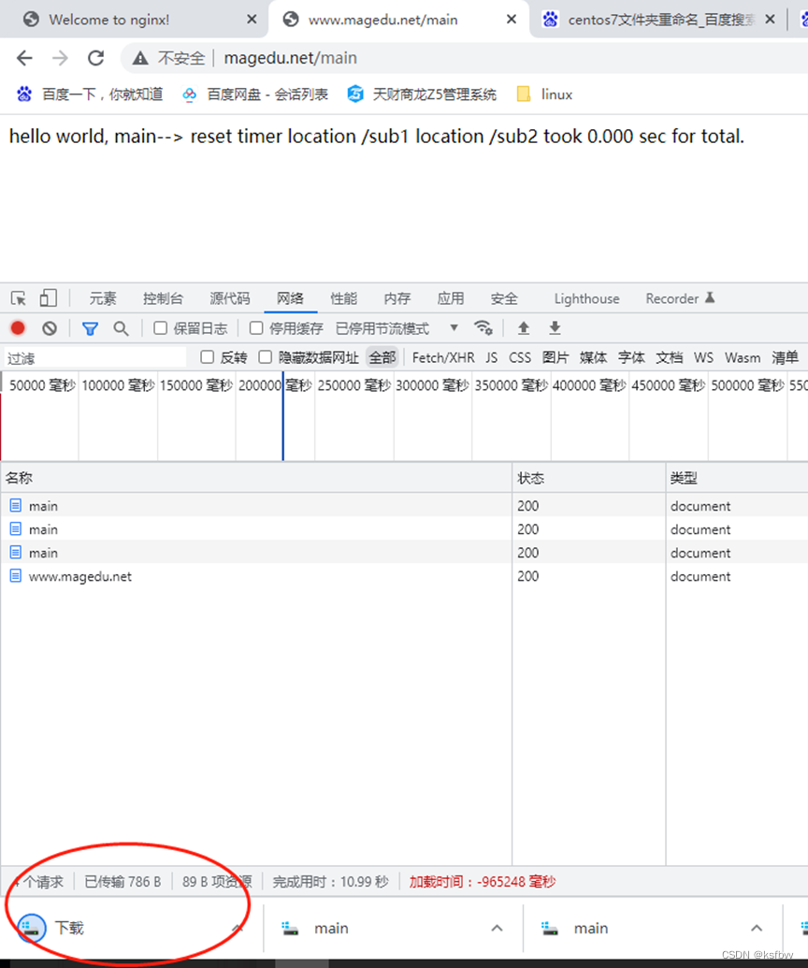Open the 安全 panel

[x=504, y=298]
